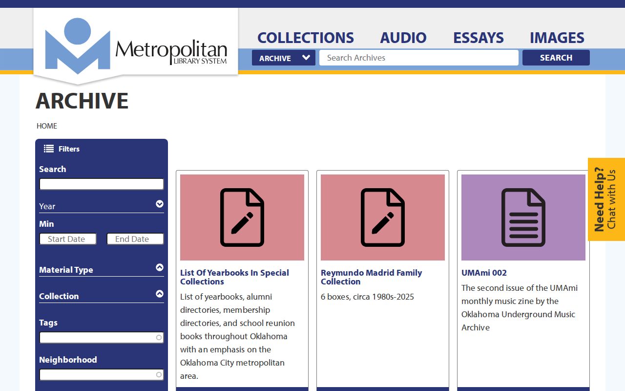Screen dimensions: 625x391
Task: Open the Need Help chat tab
Action: pos(606,199)
